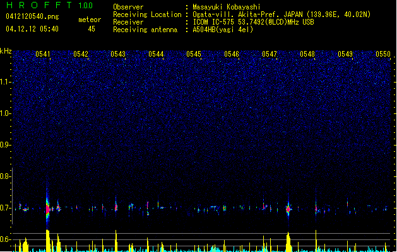Click the 0.7 kHz axis label
Viewport: 397px width, 252px height.
[5, 208]
